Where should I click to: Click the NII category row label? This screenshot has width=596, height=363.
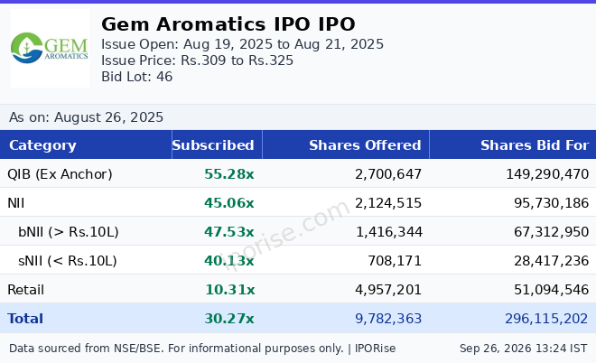pyautogui.click(x=16, y=203)
